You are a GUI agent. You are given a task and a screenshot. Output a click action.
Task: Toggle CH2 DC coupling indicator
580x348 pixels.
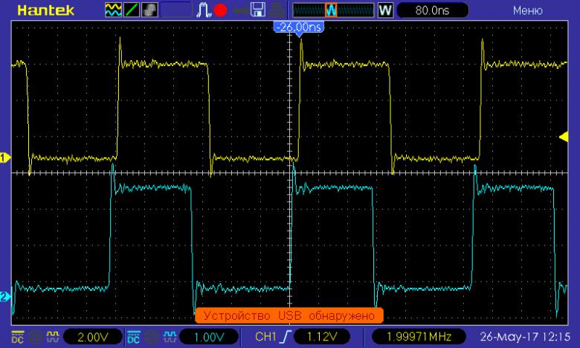133,337
